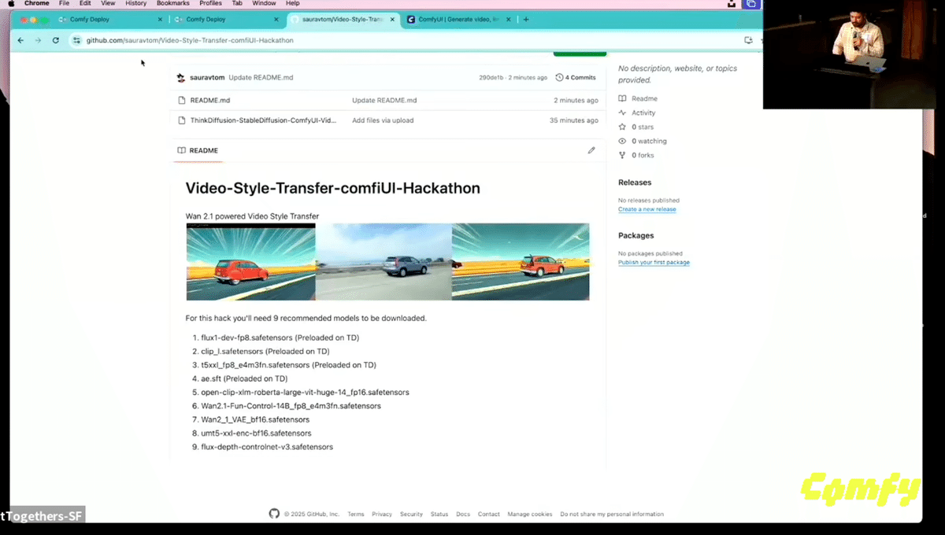Click the Readme book icon in the sidebar
The width and height of the screenshot is (945, 535).
pyautogui.click(x=622, y=98)
